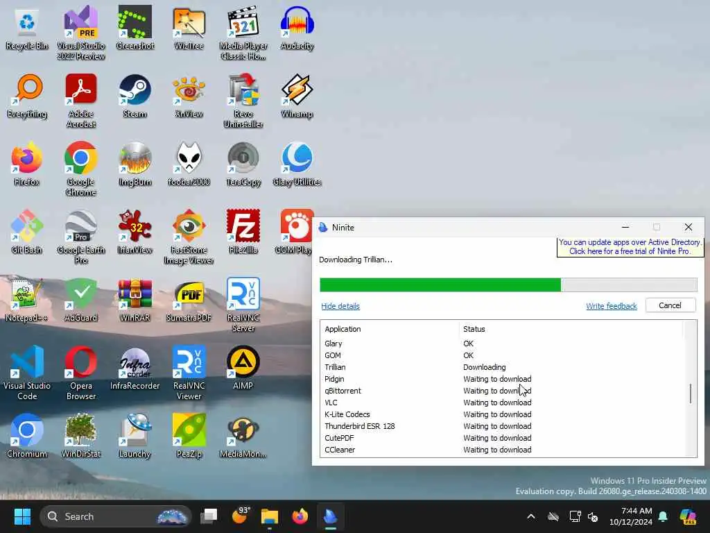Select the Launchy desktop icon
Screen dimensions: 710x533
point(135,437)
